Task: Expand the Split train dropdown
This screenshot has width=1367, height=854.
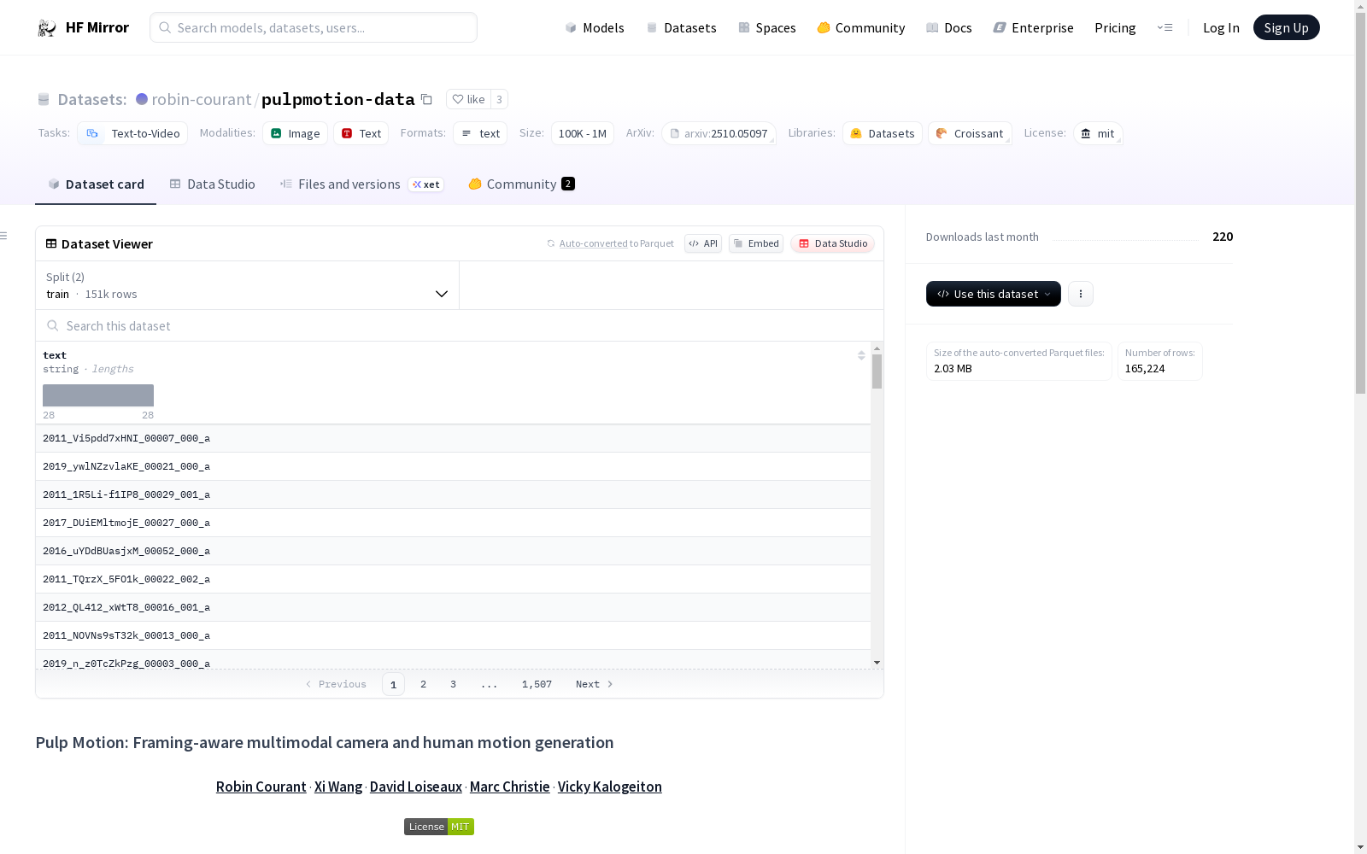Action: click(x=247, y=285)
